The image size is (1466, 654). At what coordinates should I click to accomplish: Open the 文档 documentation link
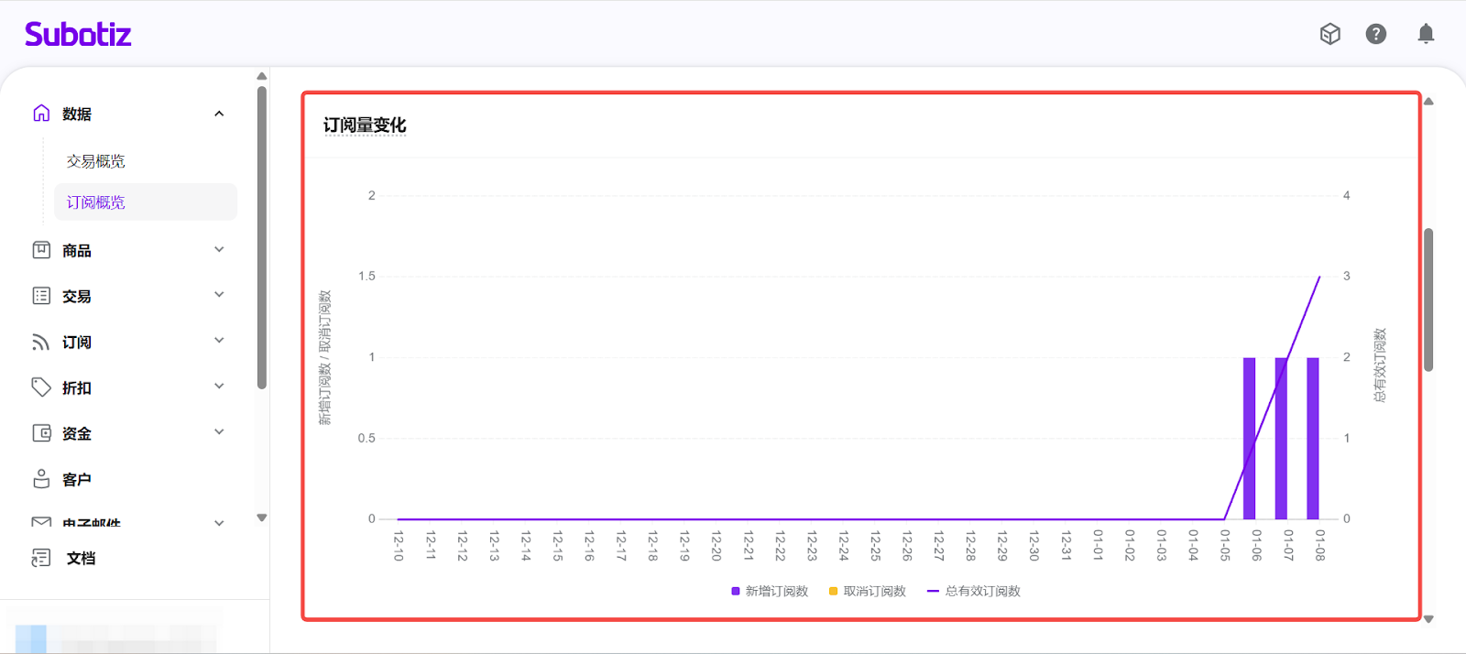pyautogui.click(x=81, y=558)
